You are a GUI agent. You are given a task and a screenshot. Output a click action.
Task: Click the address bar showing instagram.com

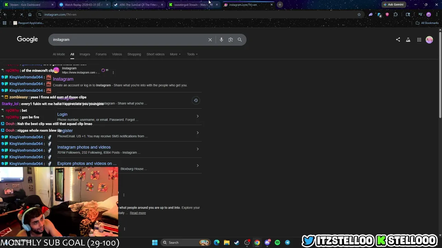pyautogui.click(x=200, y=14)
